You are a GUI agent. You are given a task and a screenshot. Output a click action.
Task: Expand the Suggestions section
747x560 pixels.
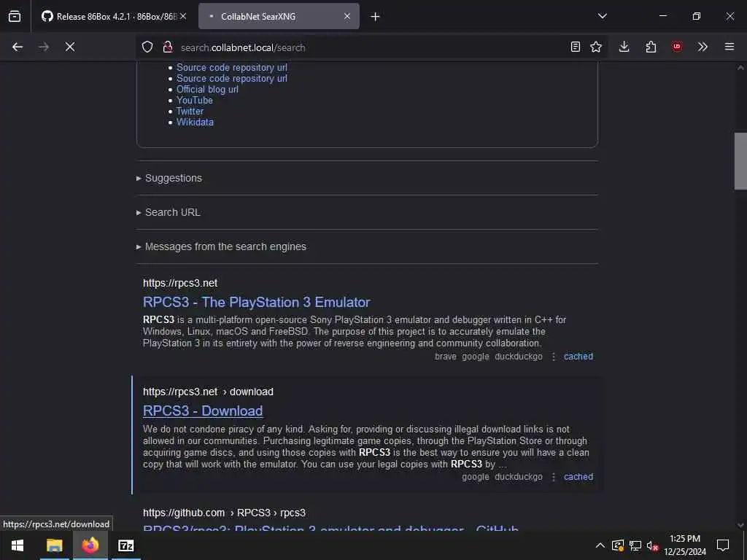coord(169,178)
